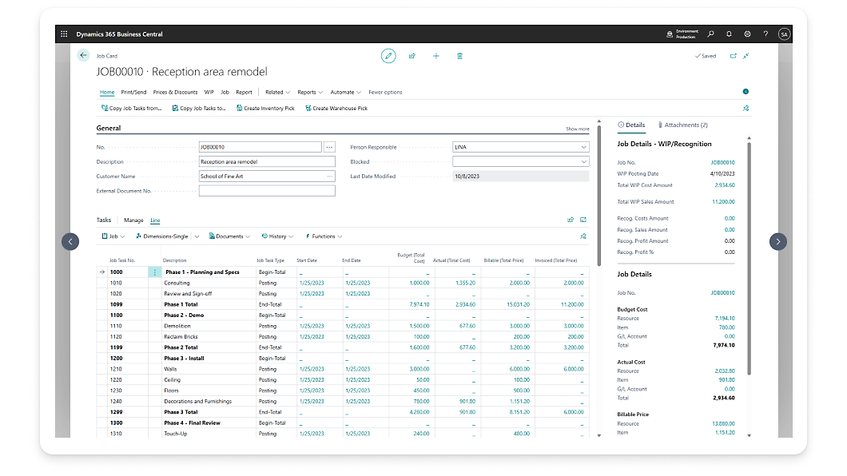The image size is (847, 476).
Task: Delete job with trash can icon
Action: pos(459,56)
